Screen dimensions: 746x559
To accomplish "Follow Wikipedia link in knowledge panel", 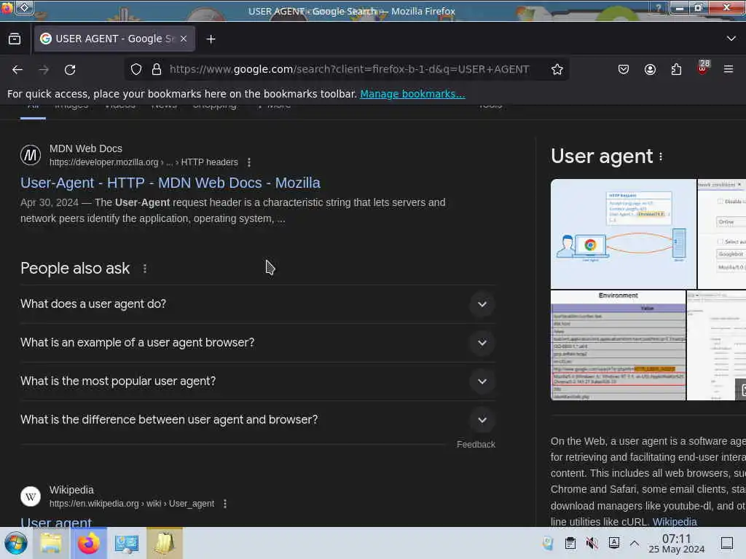I will pyautogui.click(x=675, y=522).
